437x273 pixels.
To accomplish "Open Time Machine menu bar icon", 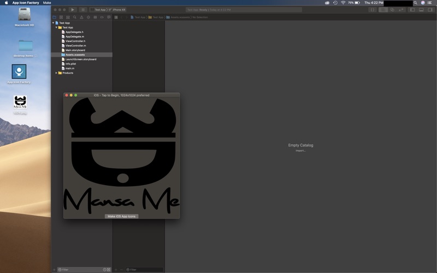I will point(335,3).
